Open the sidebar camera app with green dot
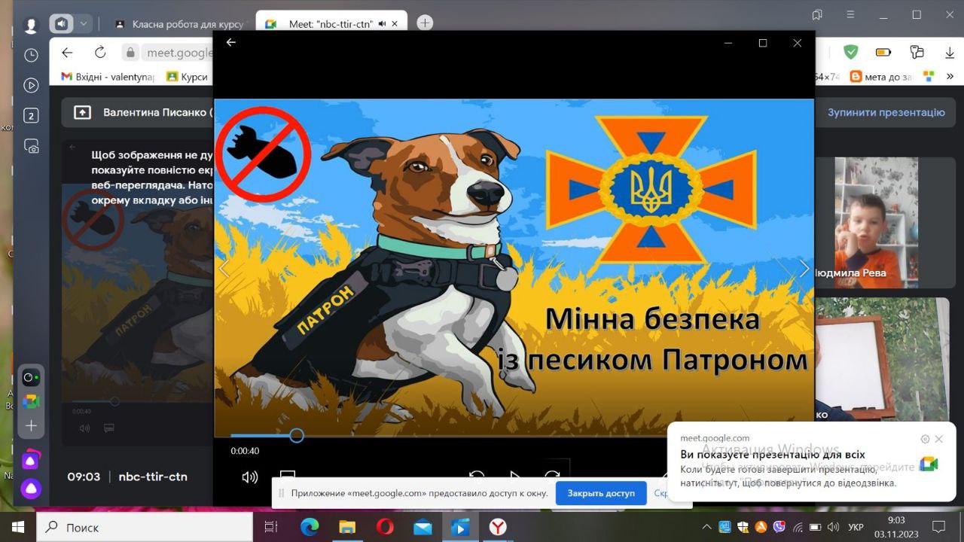 click(31, 378)
